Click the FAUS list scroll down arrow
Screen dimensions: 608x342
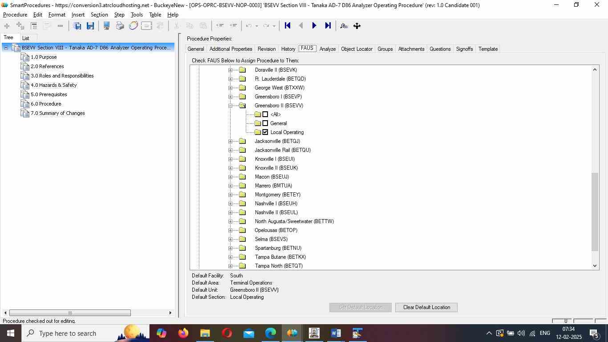click(x=595, y=266)
